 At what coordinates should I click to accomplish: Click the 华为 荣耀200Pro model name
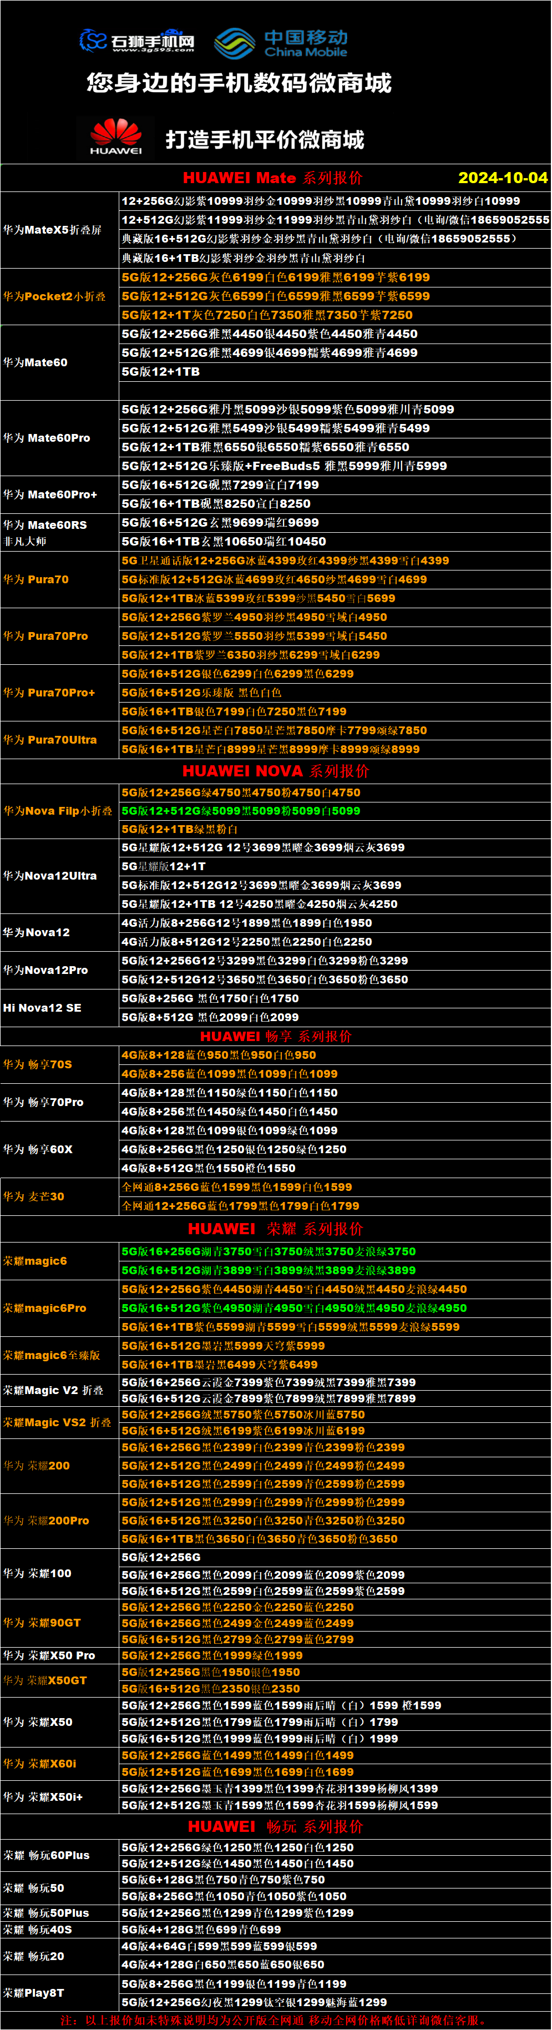point(45,1521)
